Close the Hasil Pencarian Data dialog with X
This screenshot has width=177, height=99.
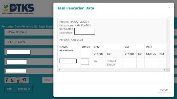coord(169,7)
